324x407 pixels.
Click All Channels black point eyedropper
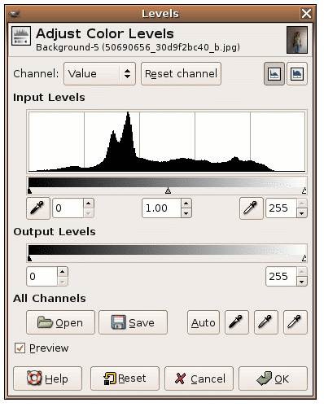(x=237, y=322)
